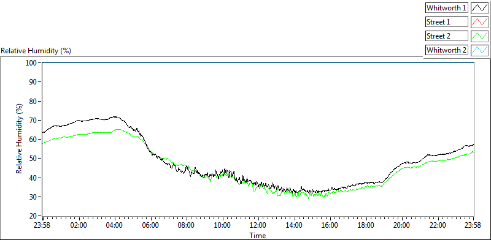Select the Street 1 legend label

coord(447,22)
